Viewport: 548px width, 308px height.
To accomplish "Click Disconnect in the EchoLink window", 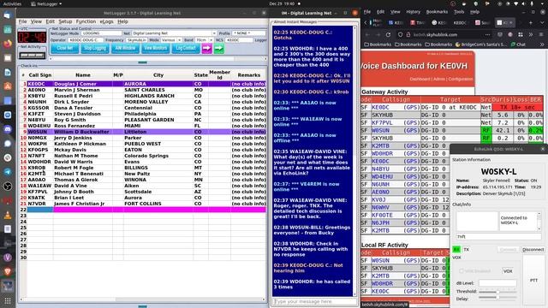I will (x=533, y=249).
